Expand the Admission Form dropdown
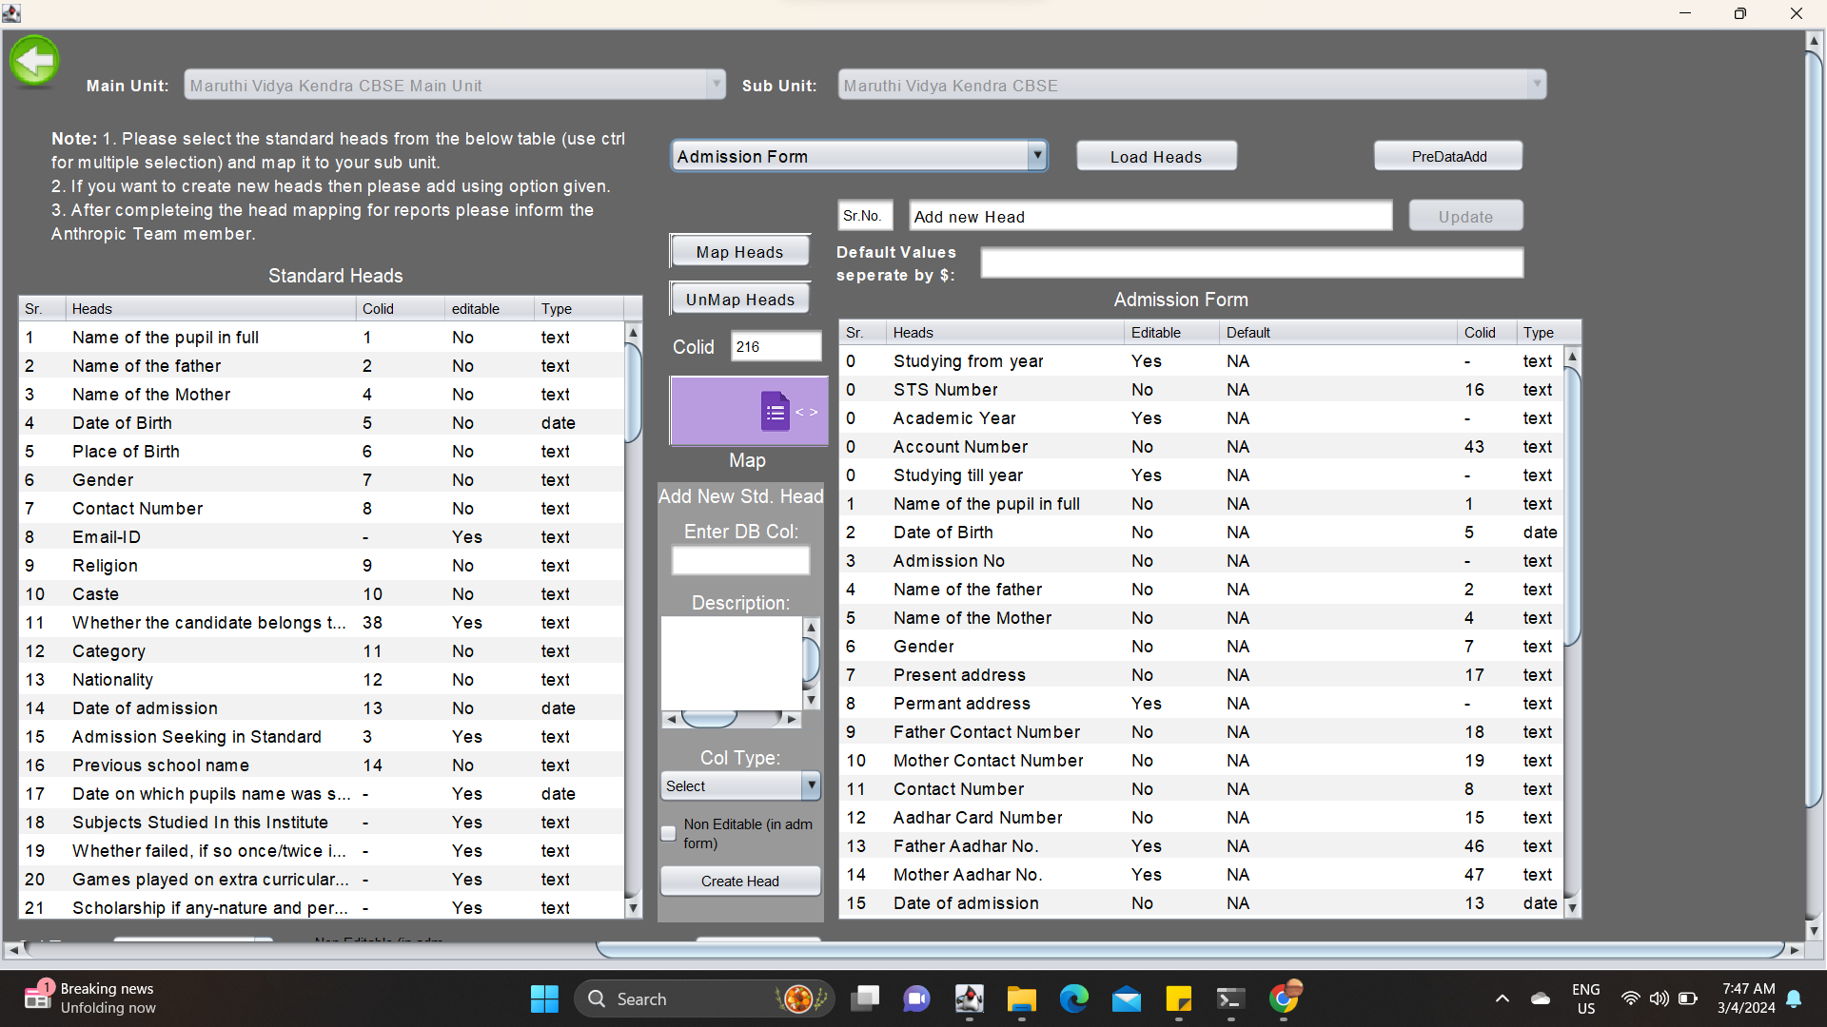The image size is (1827, 1027). [x=1037, y=156]
